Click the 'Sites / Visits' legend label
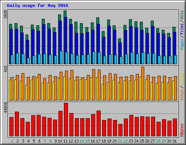Viewport: 186px width, 145px height. [182, 86]
